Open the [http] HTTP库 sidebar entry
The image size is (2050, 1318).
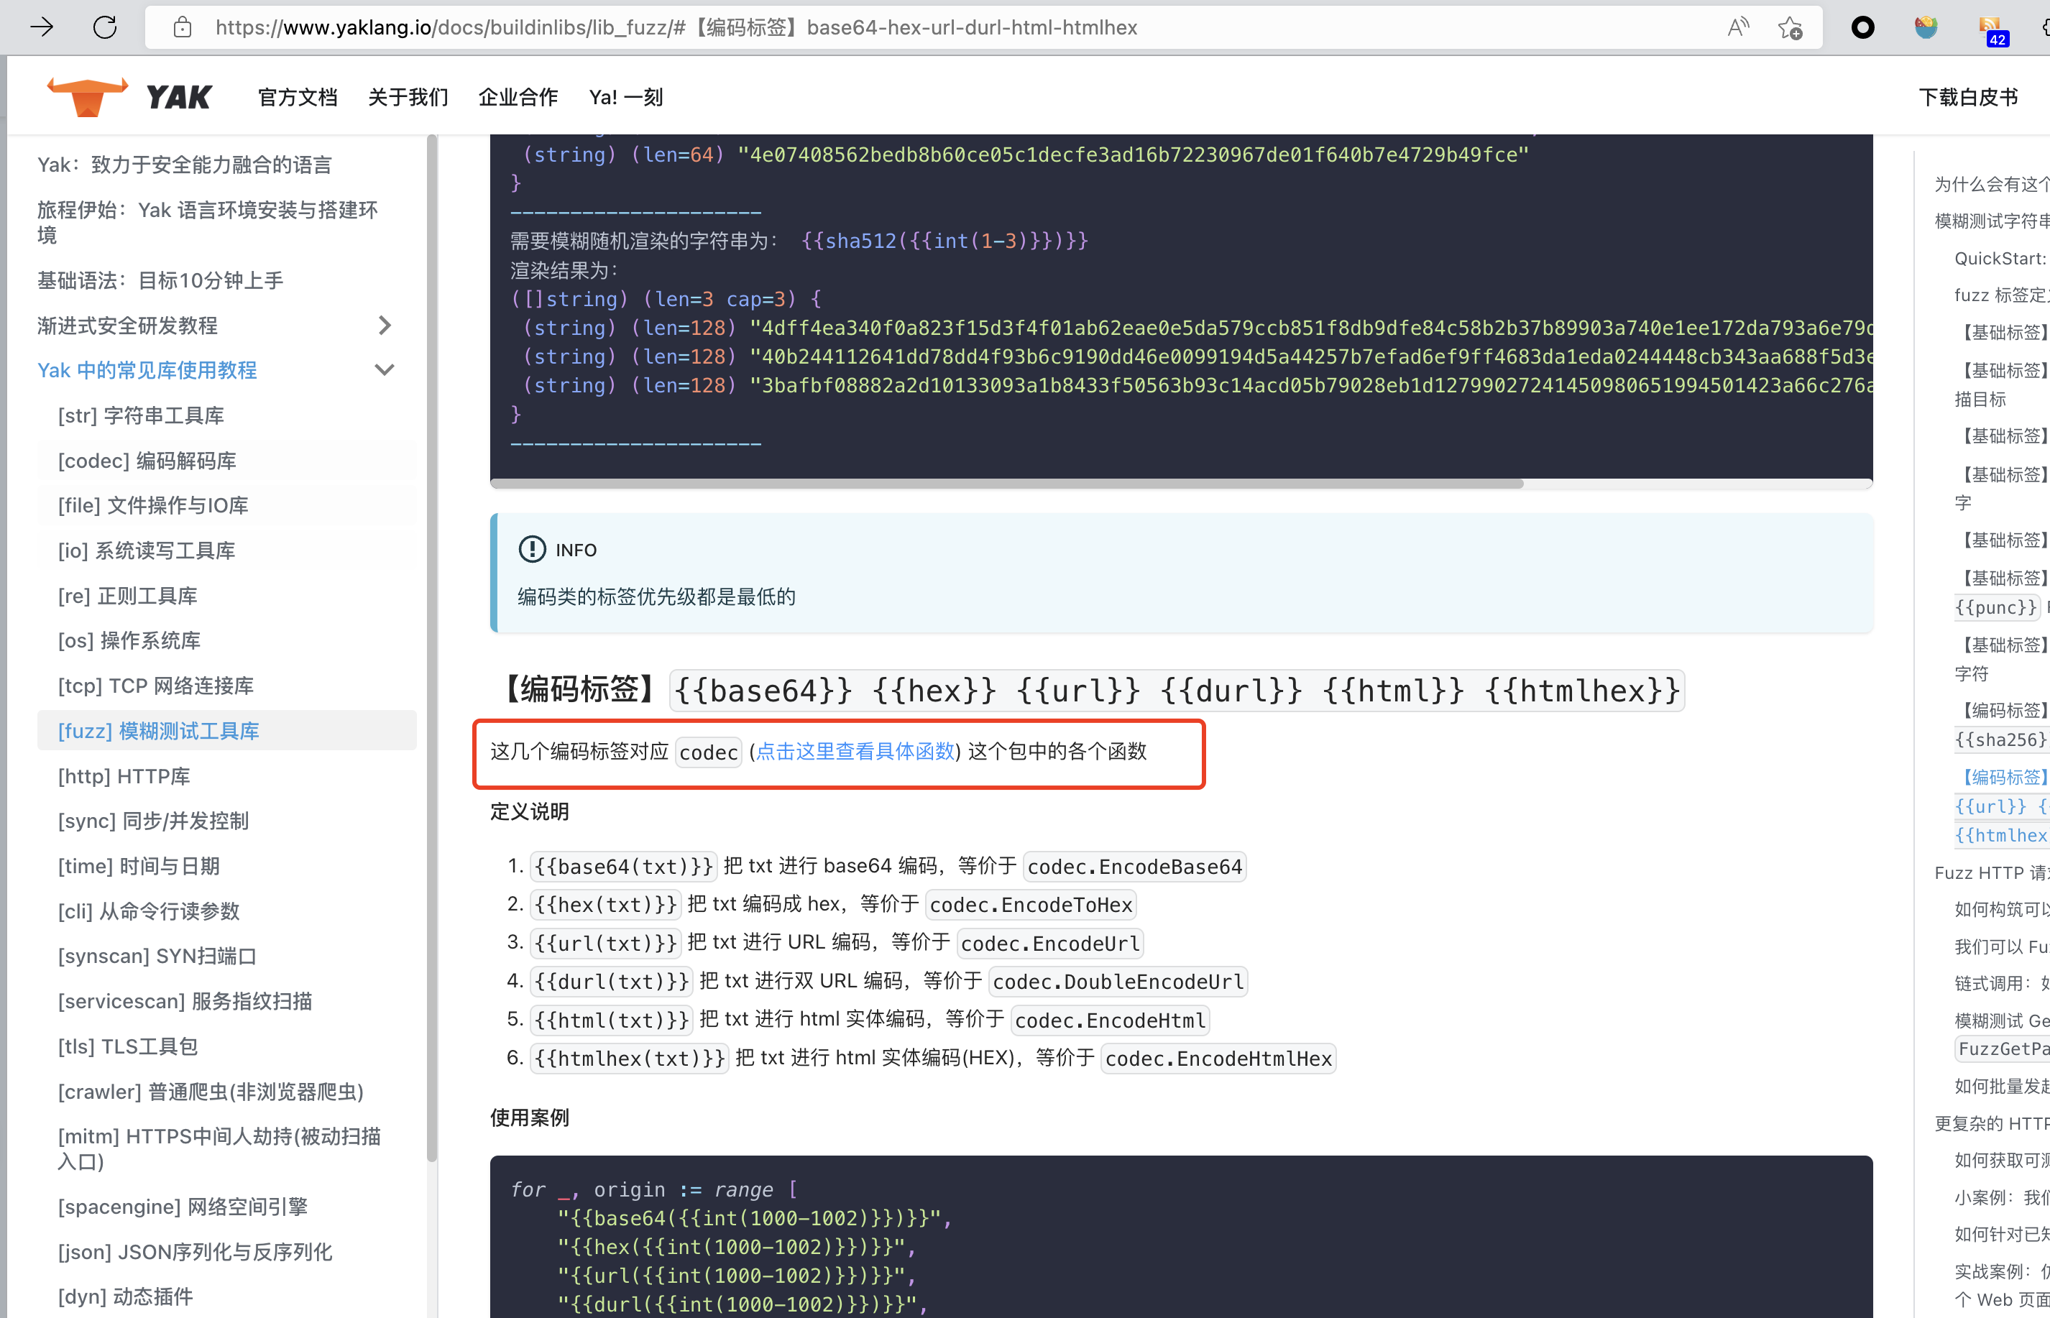click(124, 776)
